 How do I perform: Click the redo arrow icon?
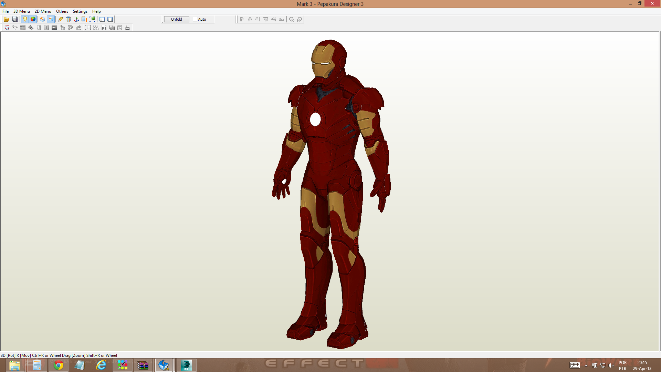coord(78,28)
